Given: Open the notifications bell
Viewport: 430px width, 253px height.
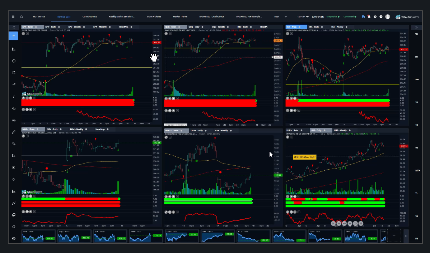Looking at the screenshot, I should 369,17.
